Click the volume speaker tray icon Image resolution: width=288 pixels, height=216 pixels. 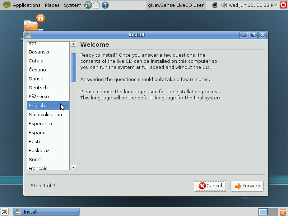pos(224,5)
